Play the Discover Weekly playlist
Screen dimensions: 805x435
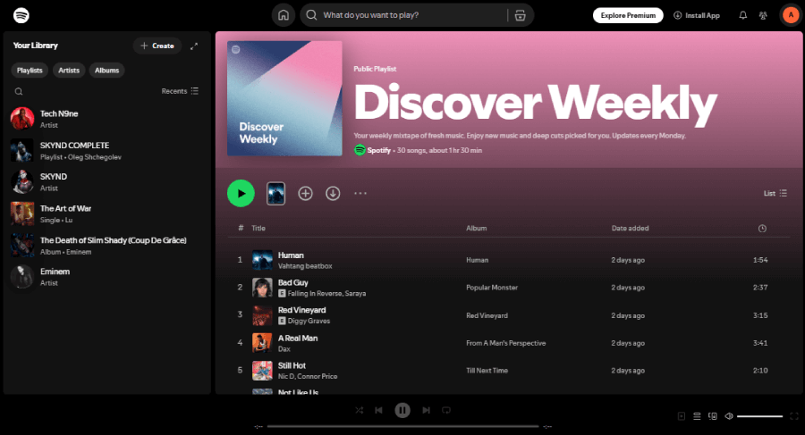pyautogui.click(x=241, y=194)
